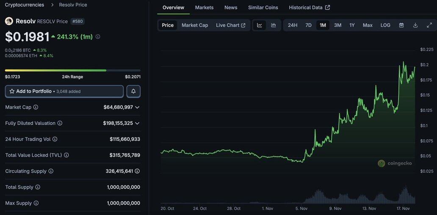
Task: Open Cryptocurrencies breadcrumb link
Action: (25, 5)
